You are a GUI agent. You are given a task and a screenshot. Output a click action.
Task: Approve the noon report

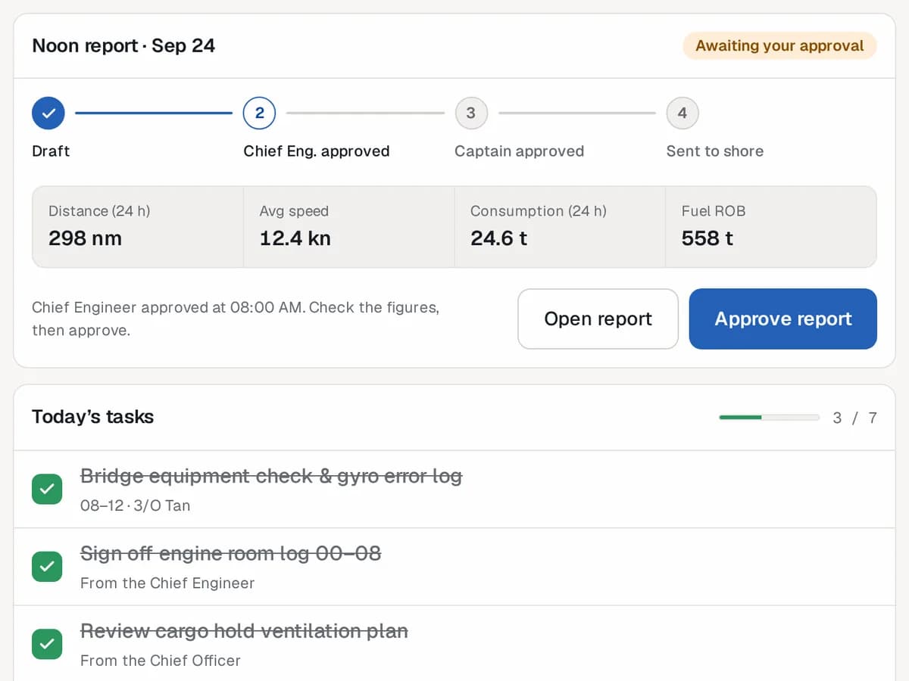782,319
